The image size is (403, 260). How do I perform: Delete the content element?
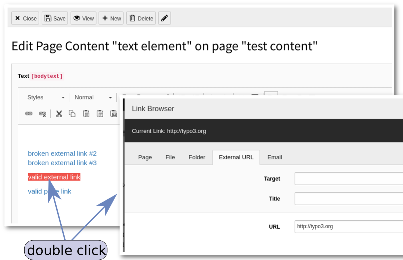(x=141, y=18)
